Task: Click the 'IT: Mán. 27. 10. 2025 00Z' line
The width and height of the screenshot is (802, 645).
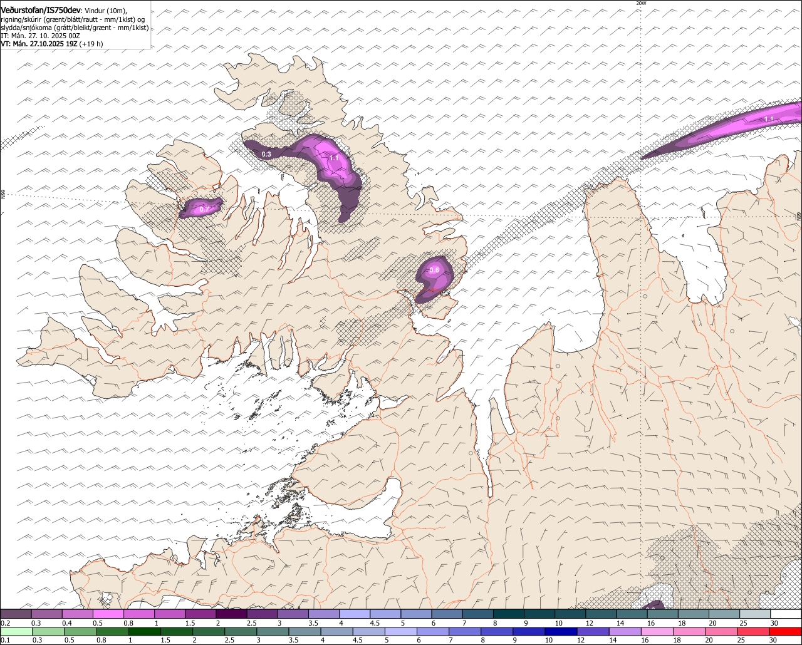Action: click(40, 36)
